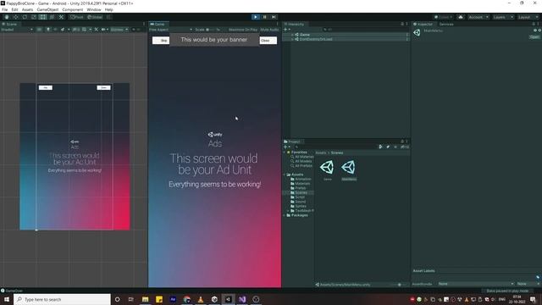Open the Component menu
This screenshot has width=542, height=305.
pyautogui.click(x=73, y=9)
